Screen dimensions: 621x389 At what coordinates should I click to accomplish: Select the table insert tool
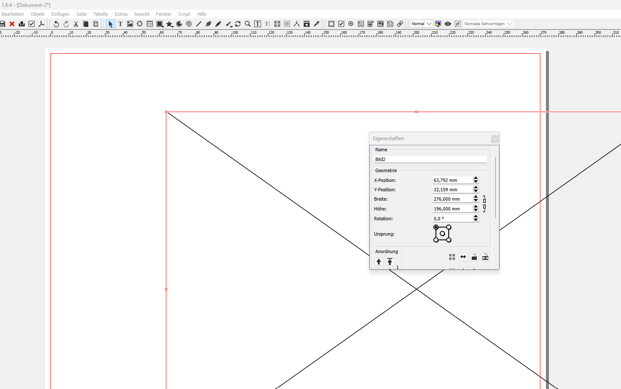(x=150, y=24)
